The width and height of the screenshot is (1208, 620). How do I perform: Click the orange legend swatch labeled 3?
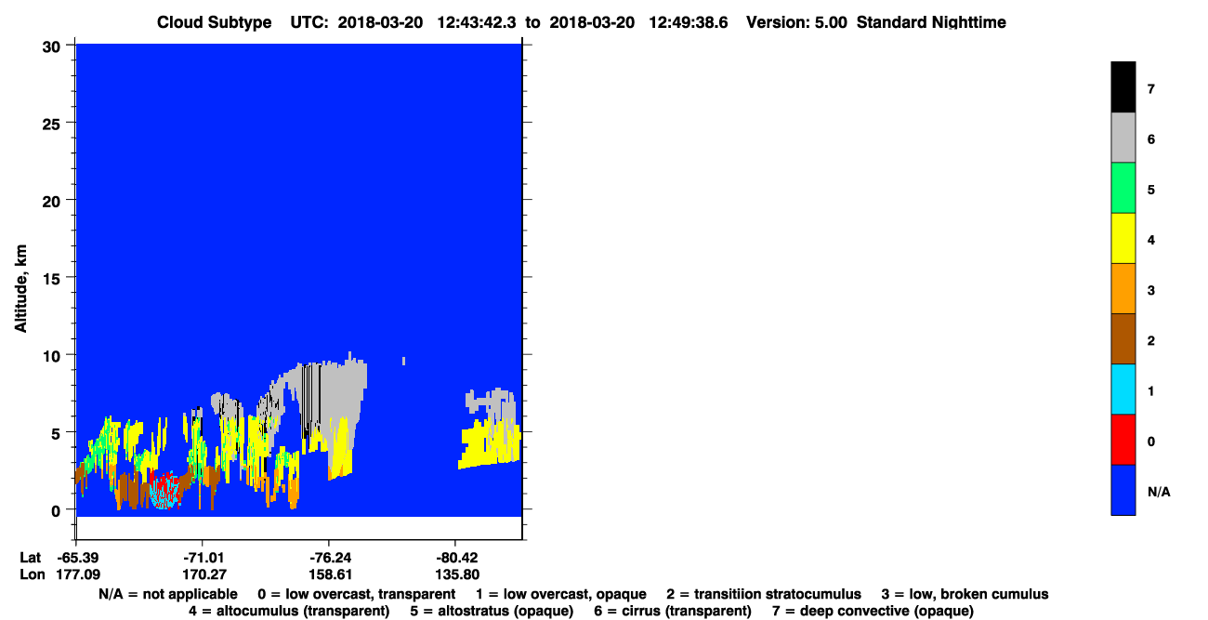1123,288
